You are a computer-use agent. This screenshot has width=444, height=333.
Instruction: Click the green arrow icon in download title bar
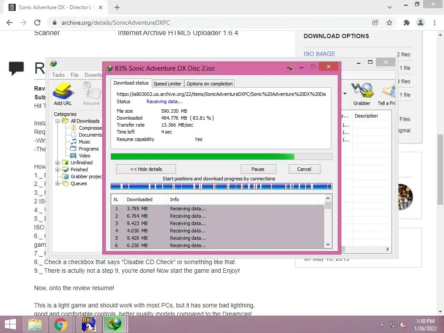[x=290, y=68]
